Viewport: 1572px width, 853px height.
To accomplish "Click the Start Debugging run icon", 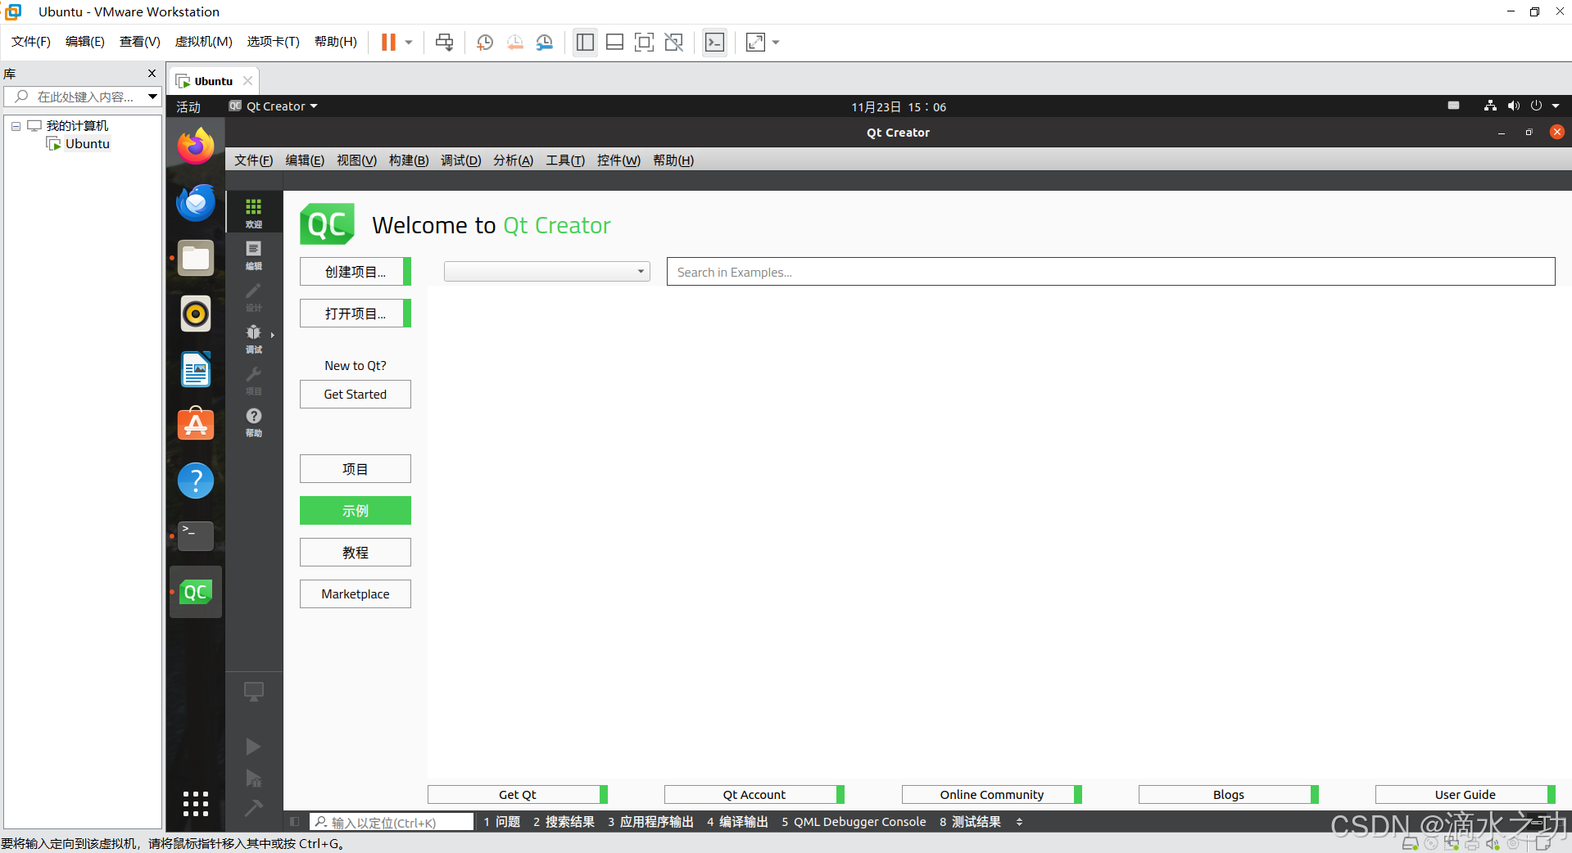I will click(254, 778).
